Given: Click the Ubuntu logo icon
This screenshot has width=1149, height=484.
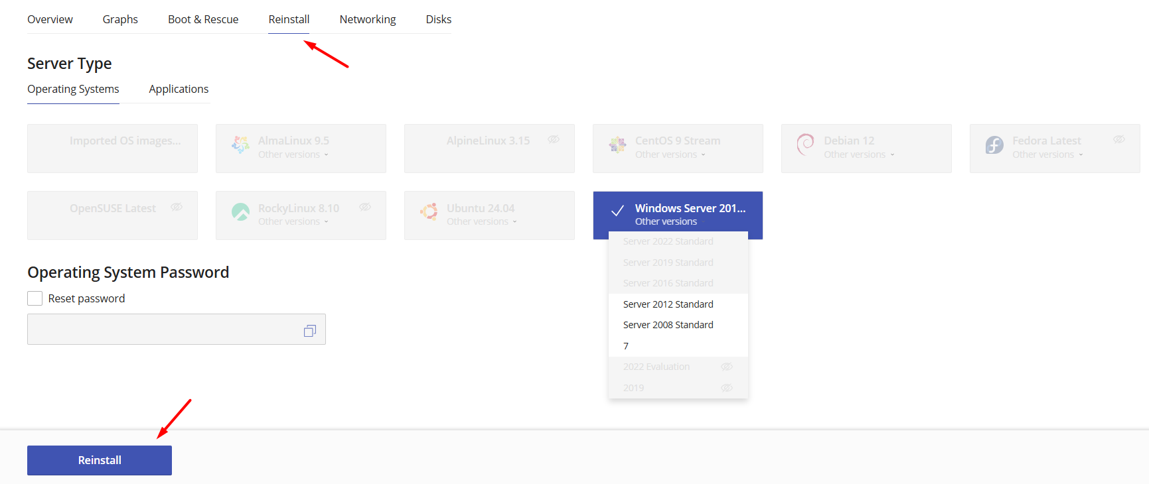Looking at the screenshot, I should click(x=429, y=212).
